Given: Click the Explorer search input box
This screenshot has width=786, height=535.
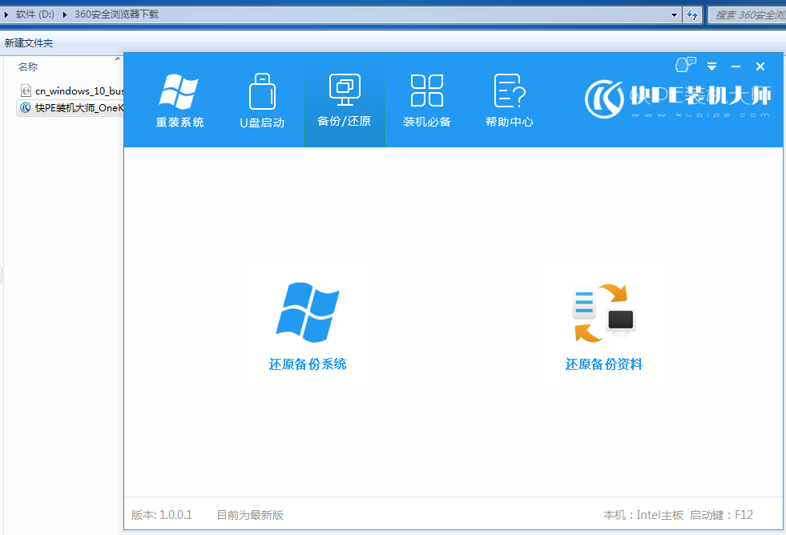Looking at the screenshot, I should [745, 14].
